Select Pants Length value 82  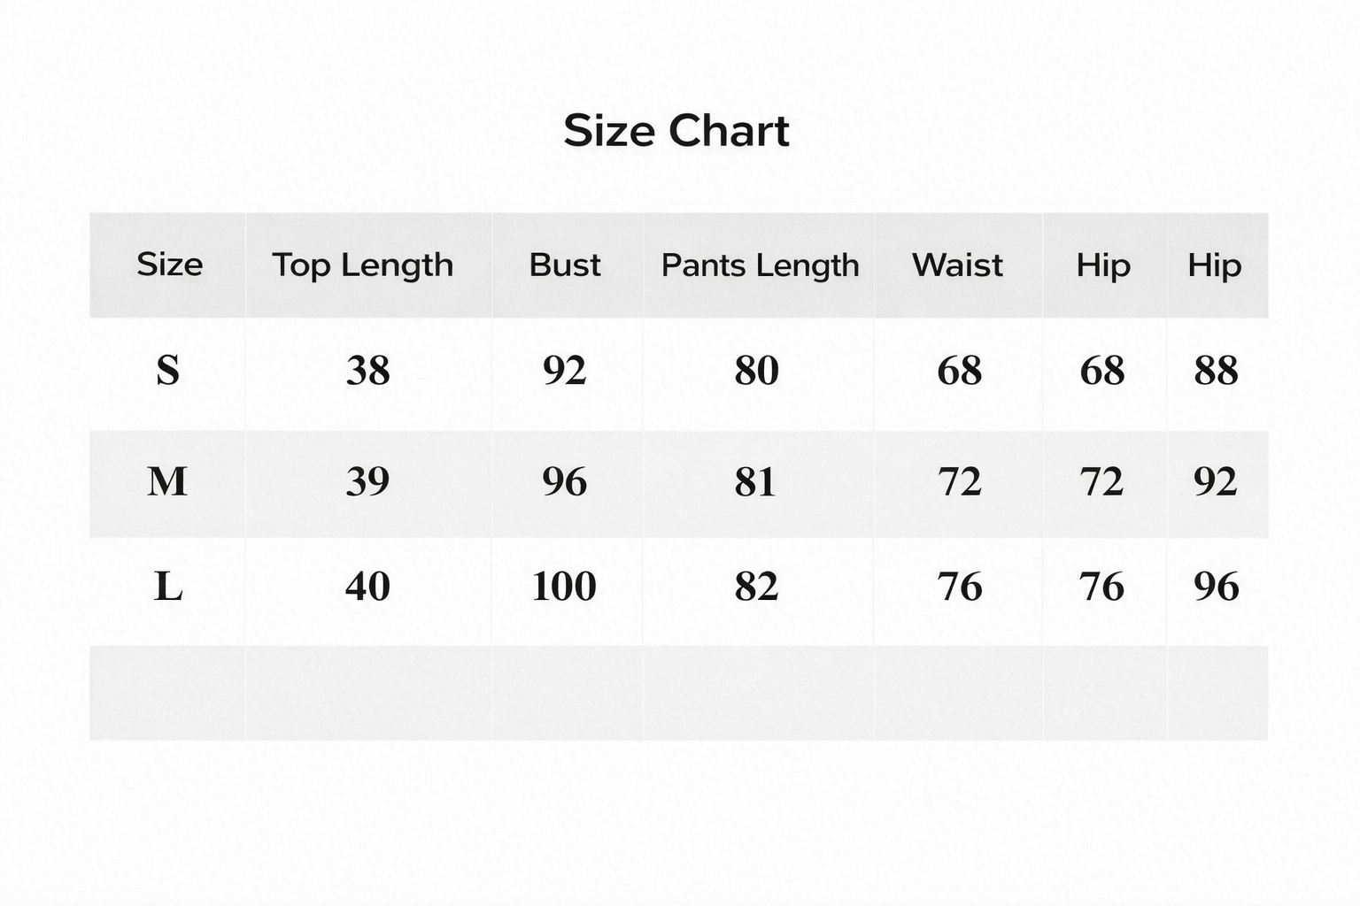[756, 586]
